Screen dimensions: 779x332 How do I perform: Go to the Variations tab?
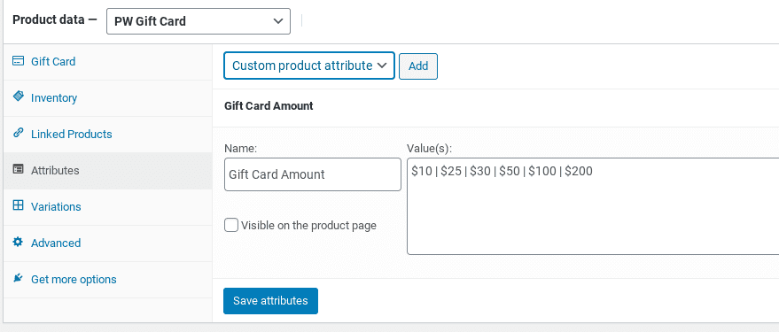tap(108, 207)
